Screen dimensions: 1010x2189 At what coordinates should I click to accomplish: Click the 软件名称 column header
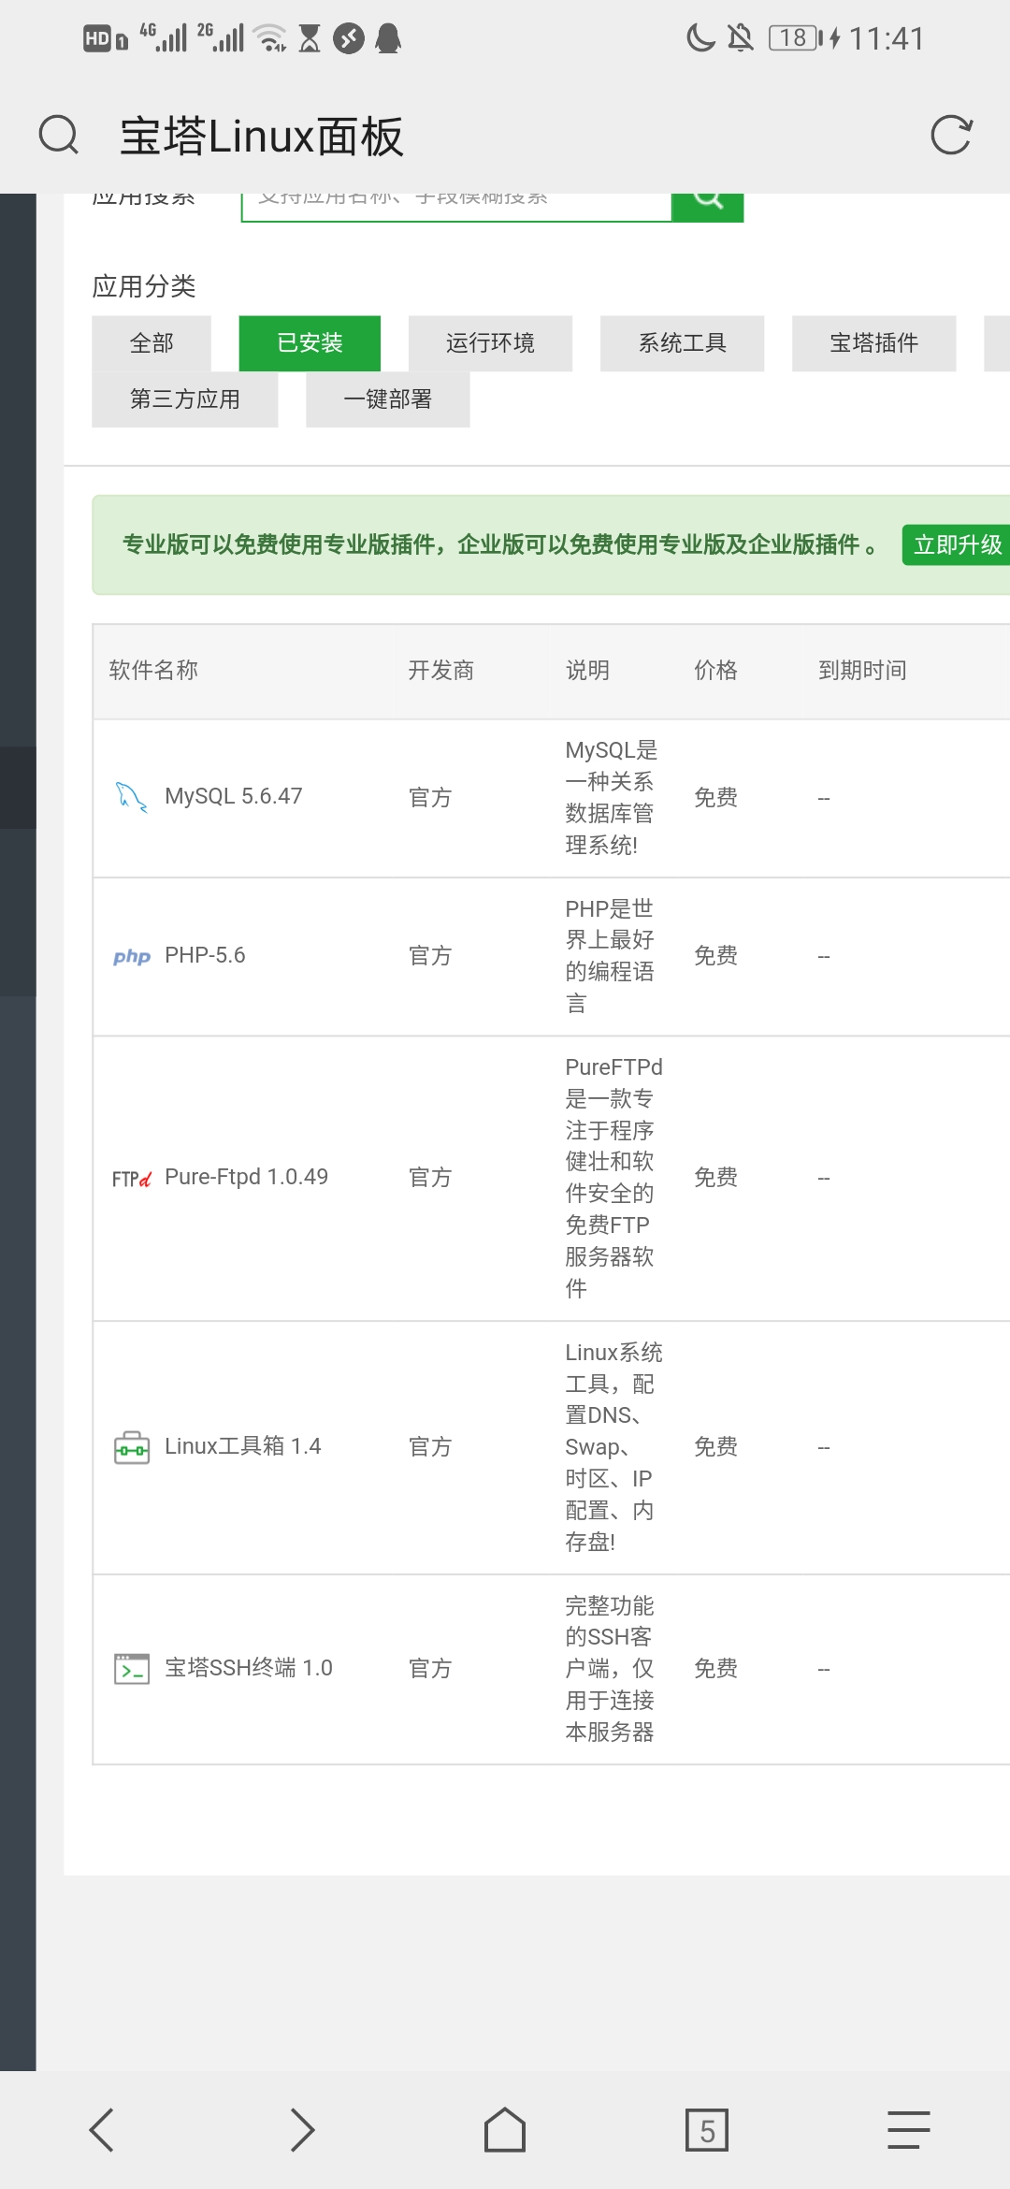[153, 671]
